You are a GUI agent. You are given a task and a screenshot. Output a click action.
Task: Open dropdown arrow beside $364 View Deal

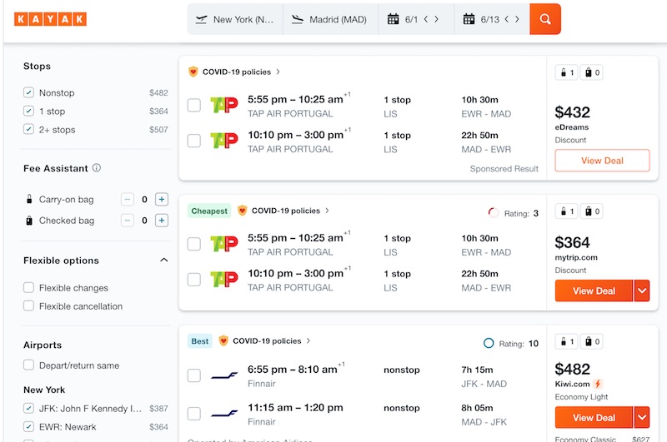coord(641,291)
